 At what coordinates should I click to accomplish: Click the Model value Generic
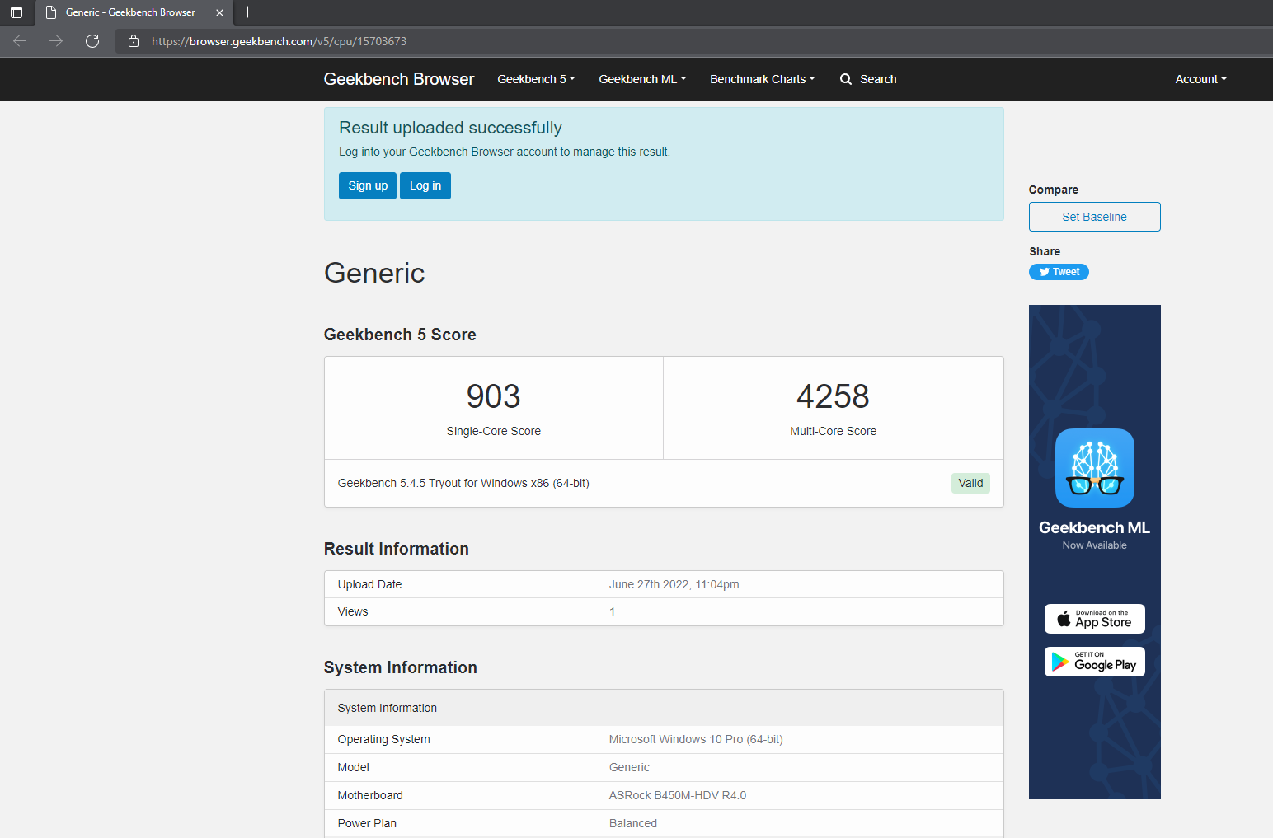tap(629, 767)
